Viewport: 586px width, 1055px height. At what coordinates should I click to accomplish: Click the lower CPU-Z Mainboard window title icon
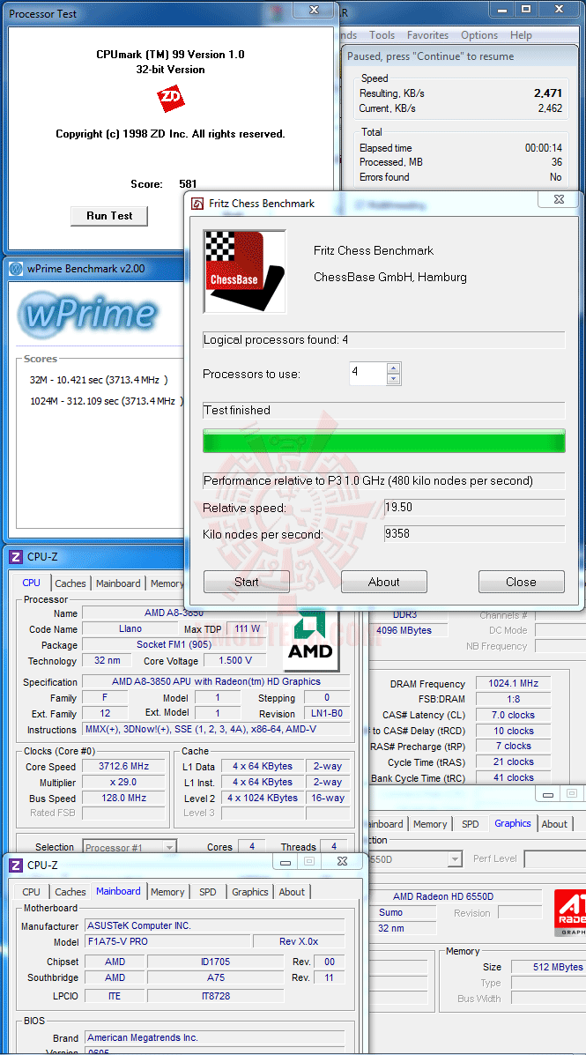tap(16, 866)
